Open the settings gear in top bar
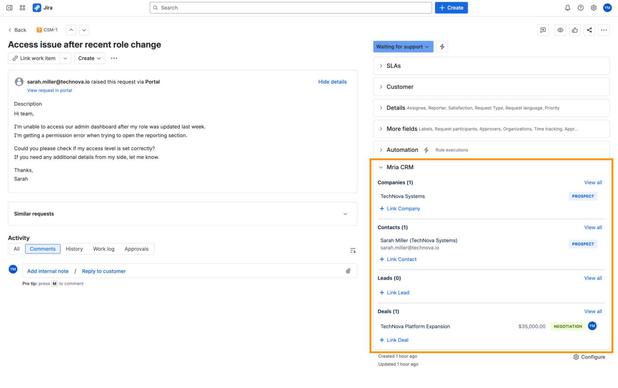This screenshot has width=618, height=388. pos(594,8)
